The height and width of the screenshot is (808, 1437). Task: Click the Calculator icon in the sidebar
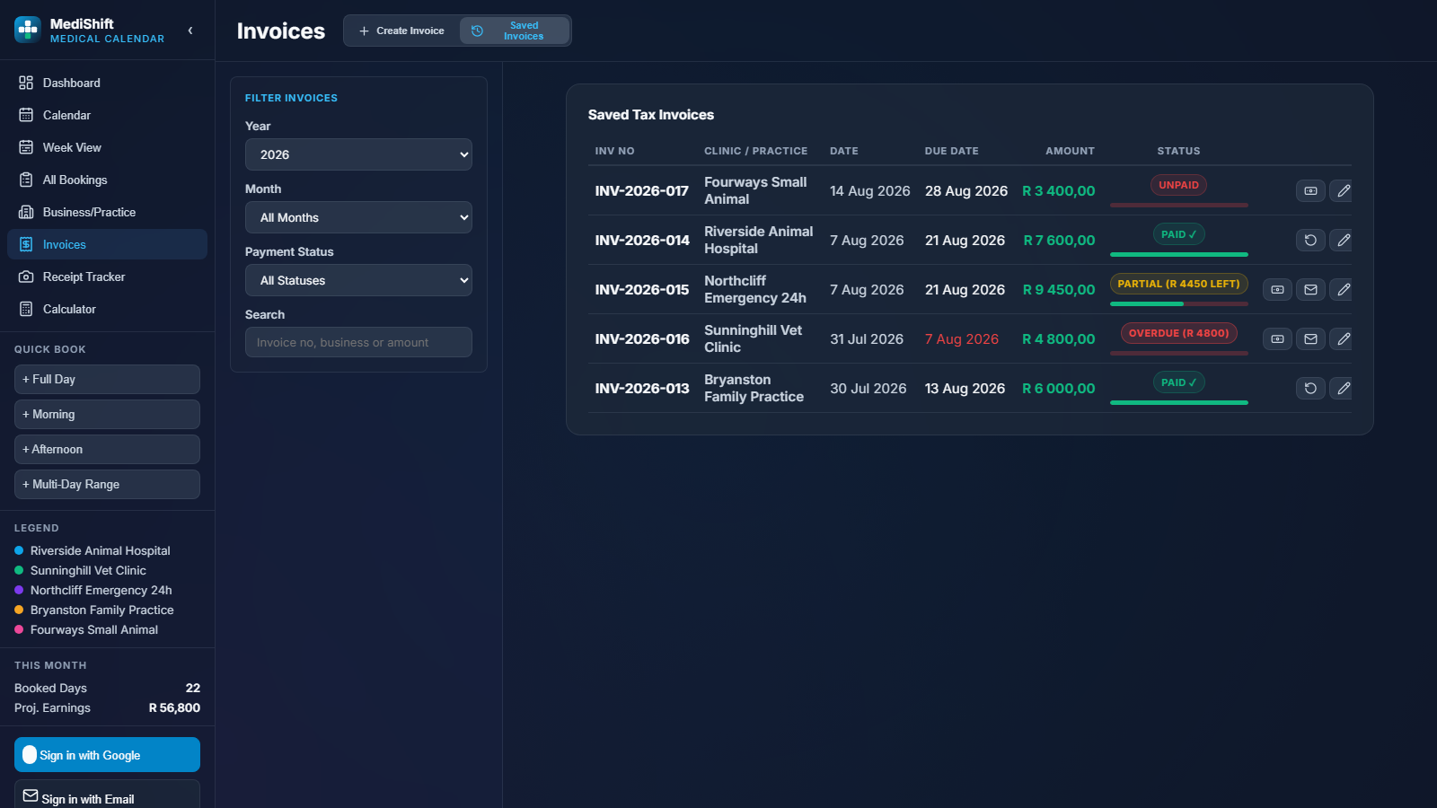[26, 309]
